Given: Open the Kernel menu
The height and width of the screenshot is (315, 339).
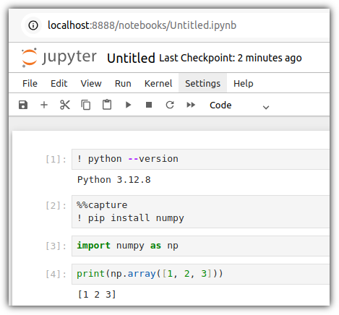Looking at the screenshot, I should click(x=158, y=84).
